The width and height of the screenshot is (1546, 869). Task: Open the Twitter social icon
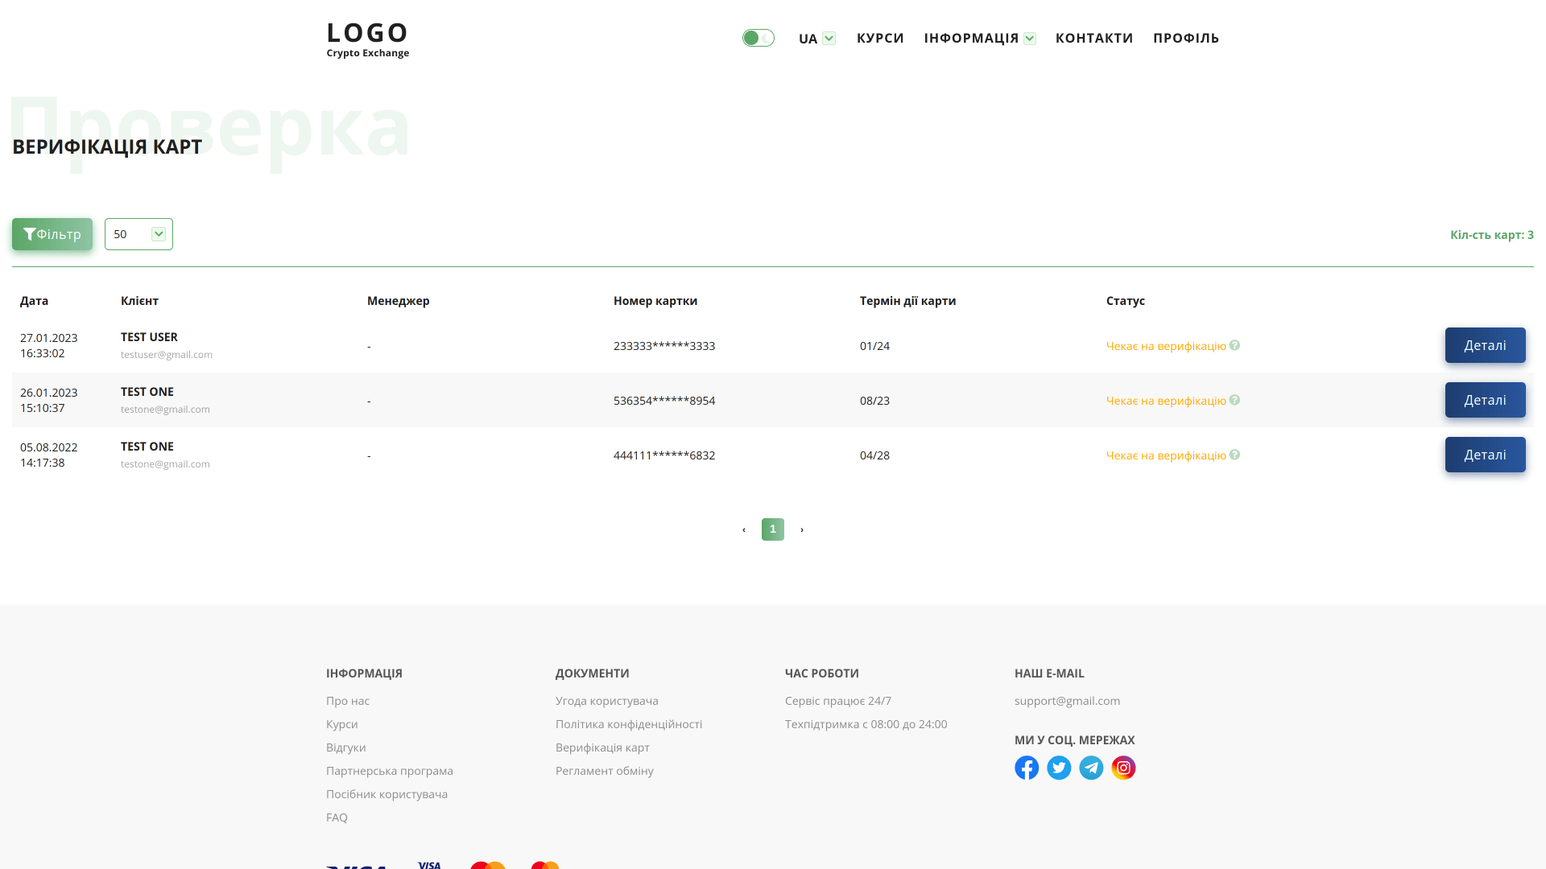[1059, 768]
